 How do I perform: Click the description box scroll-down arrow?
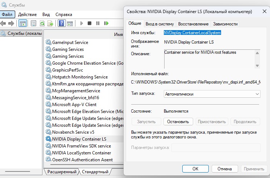[257, 66]
